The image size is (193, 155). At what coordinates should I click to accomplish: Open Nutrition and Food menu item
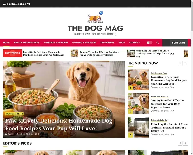point(56,43)
